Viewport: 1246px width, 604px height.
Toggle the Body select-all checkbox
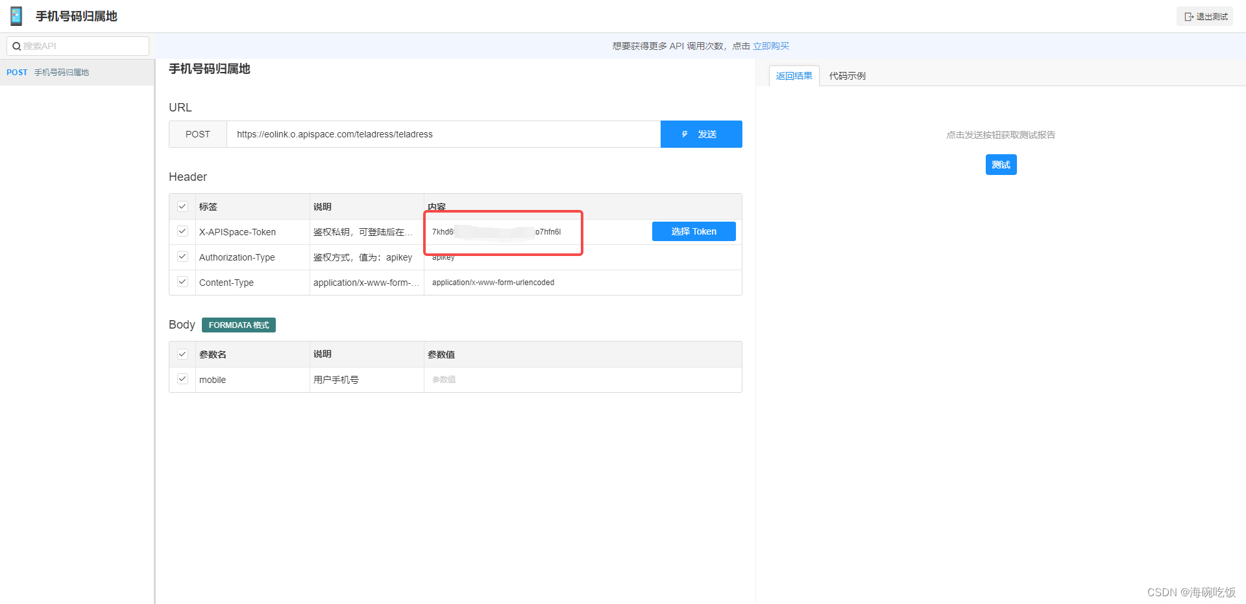point(182,354)
